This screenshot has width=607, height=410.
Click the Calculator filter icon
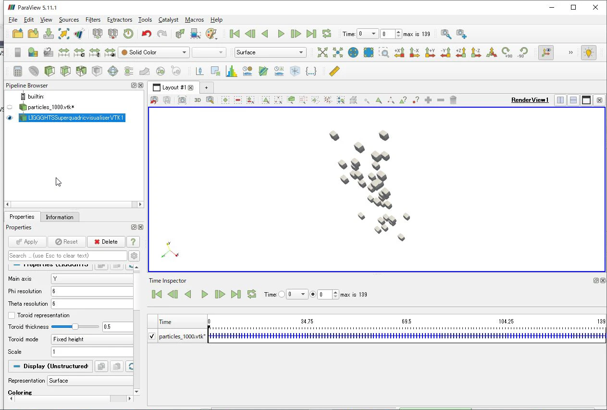click(x=18, y=71)
